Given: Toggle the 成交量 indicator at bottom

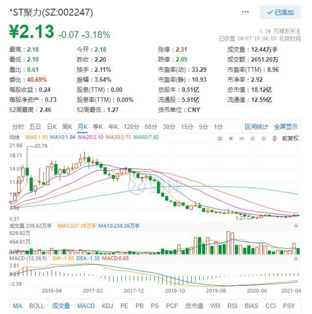Looking at the screenshot, I should (x=61, y=306).
